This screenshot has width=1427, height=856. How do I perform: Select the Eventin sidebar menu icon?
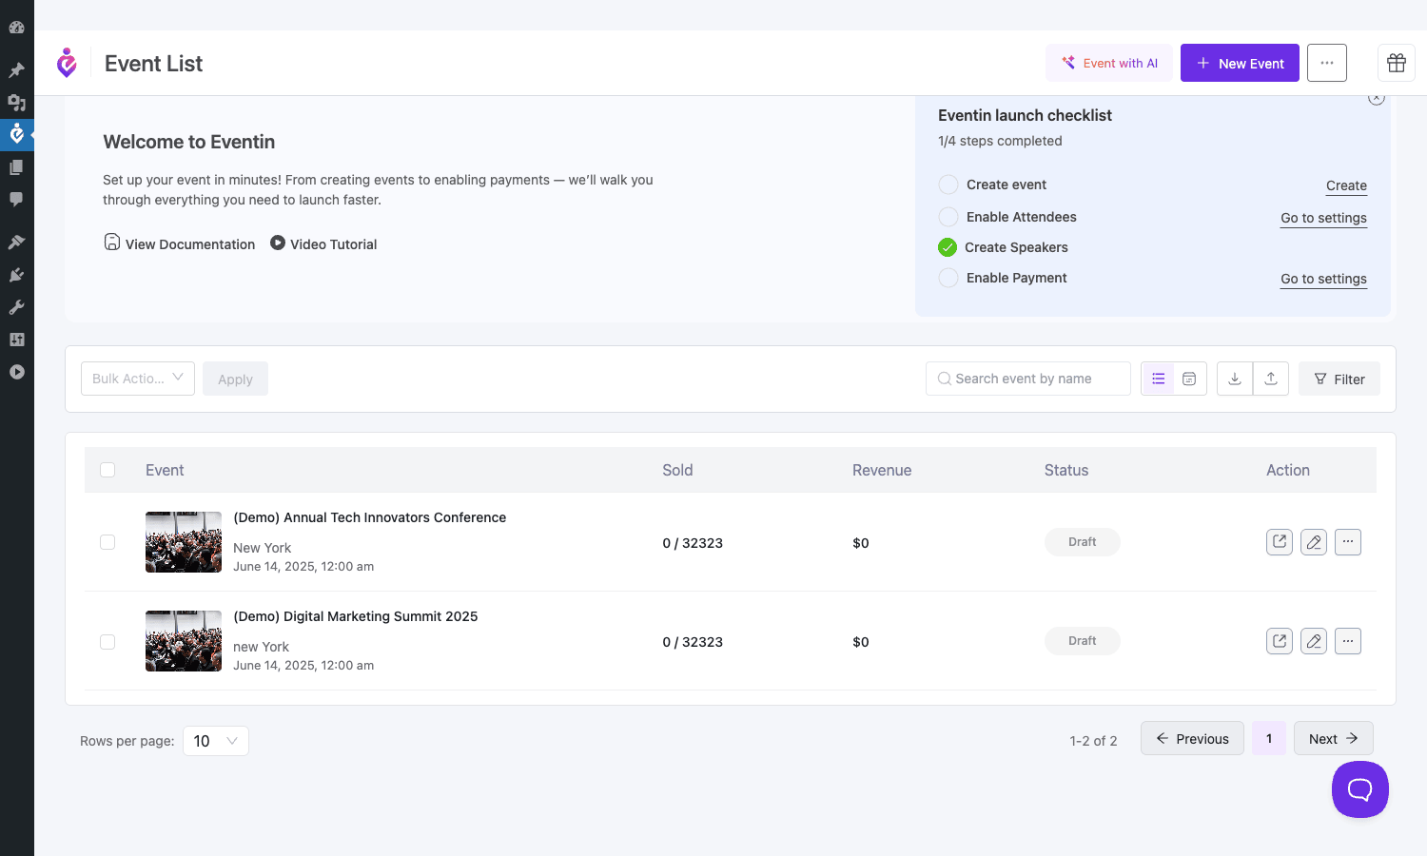(x=16, y=134)
